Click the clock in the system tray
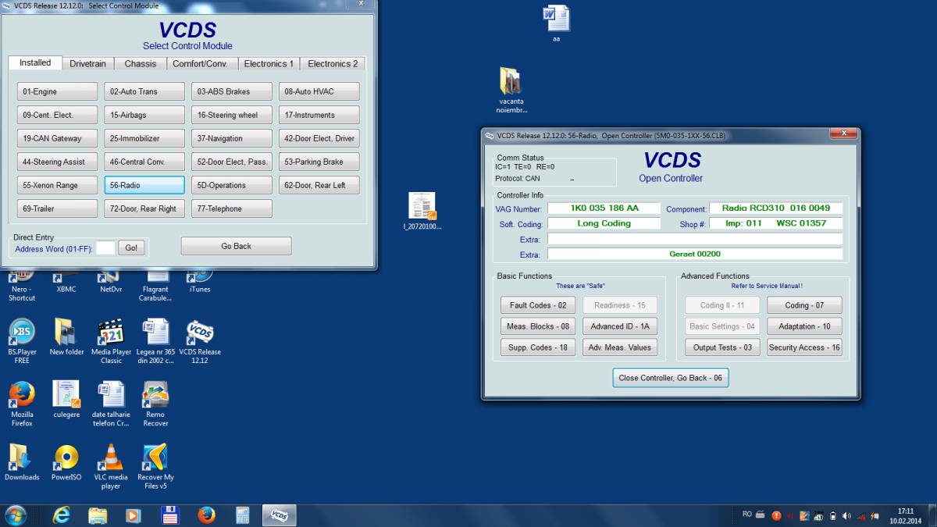Image resolution: width=937 pixels, height=527 pixels. (906, 515)
